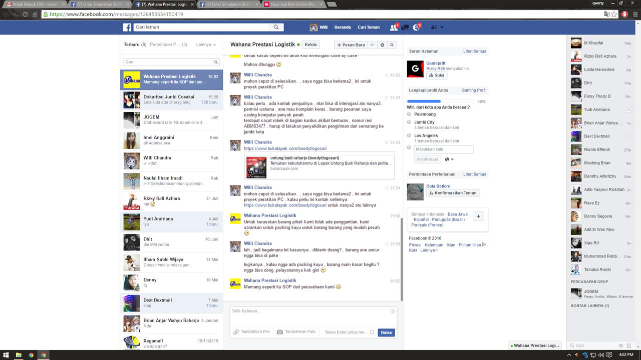Image resolution: width=641 pixels, height=360 pixels.
Task: Switch to Permintaan Pesan tab
Action: [x=168, y=44]
